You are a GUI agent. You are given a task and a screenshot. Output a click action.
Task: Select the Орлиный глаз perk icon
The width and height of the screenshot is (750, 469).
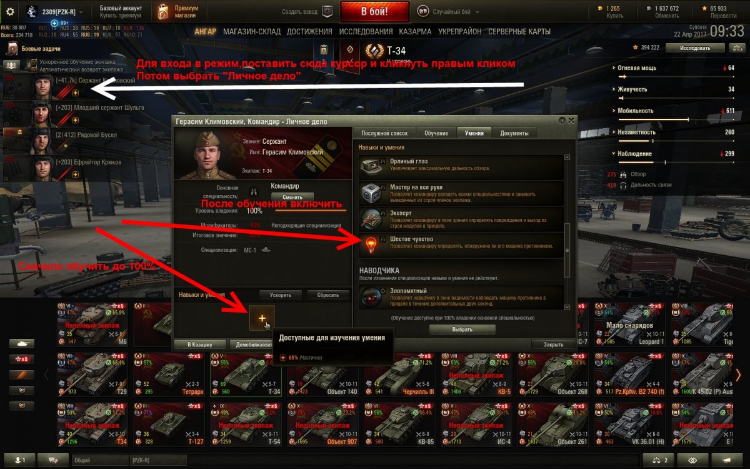pos(369,166)
